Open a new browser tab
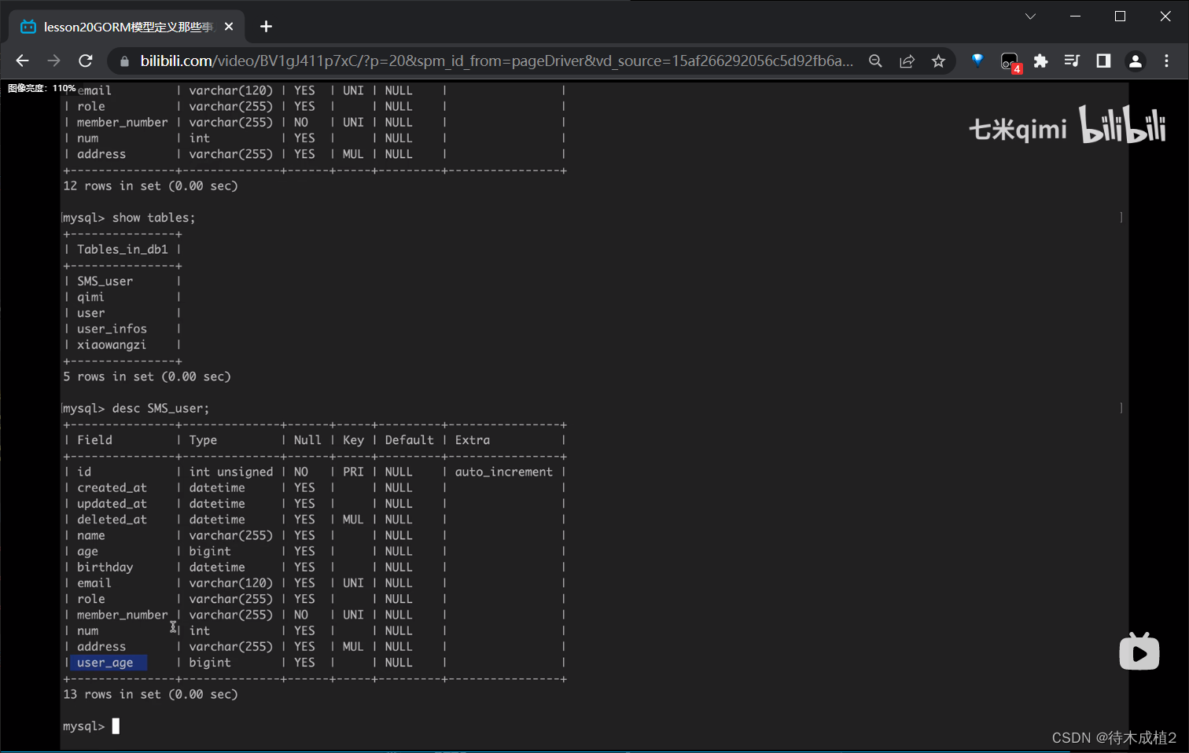 [x=266, y=27]
